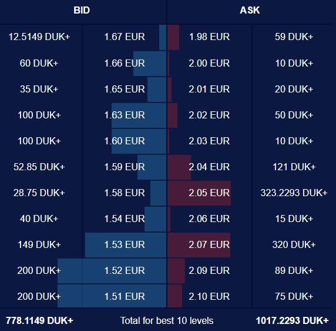This screenshot has width=336, height=331.
Task: Click the 59 DUK+ ask volume
Action: (x=294, y=37)
